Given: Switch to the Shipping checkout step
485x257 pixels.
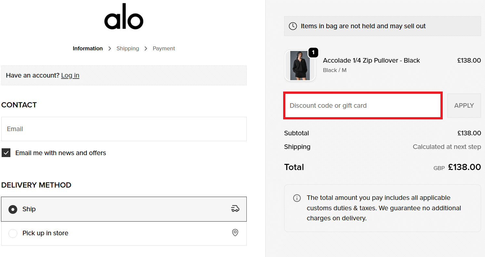Looking at the screenshot, I should 127,48.
